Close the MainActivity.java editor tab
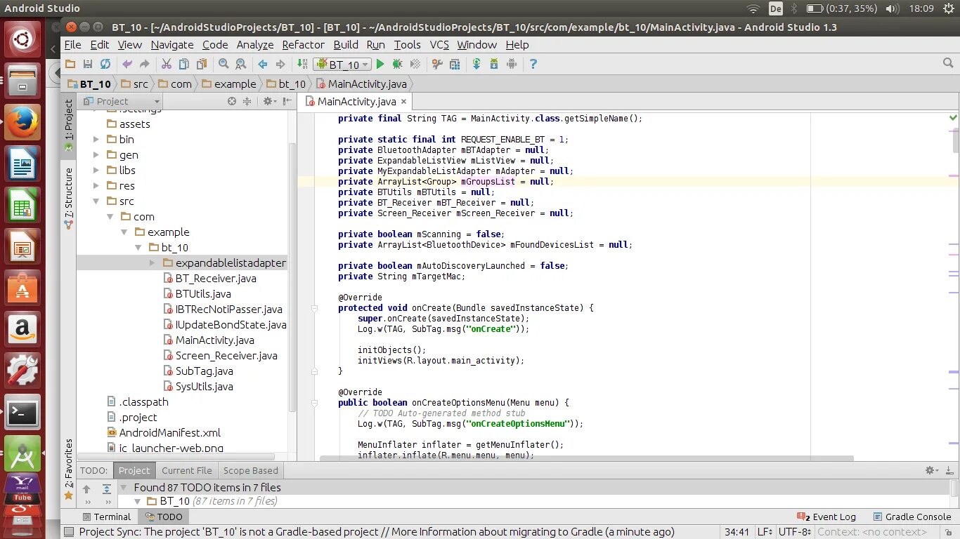Viewport: 960px width, 539px height. pos(403,102)
